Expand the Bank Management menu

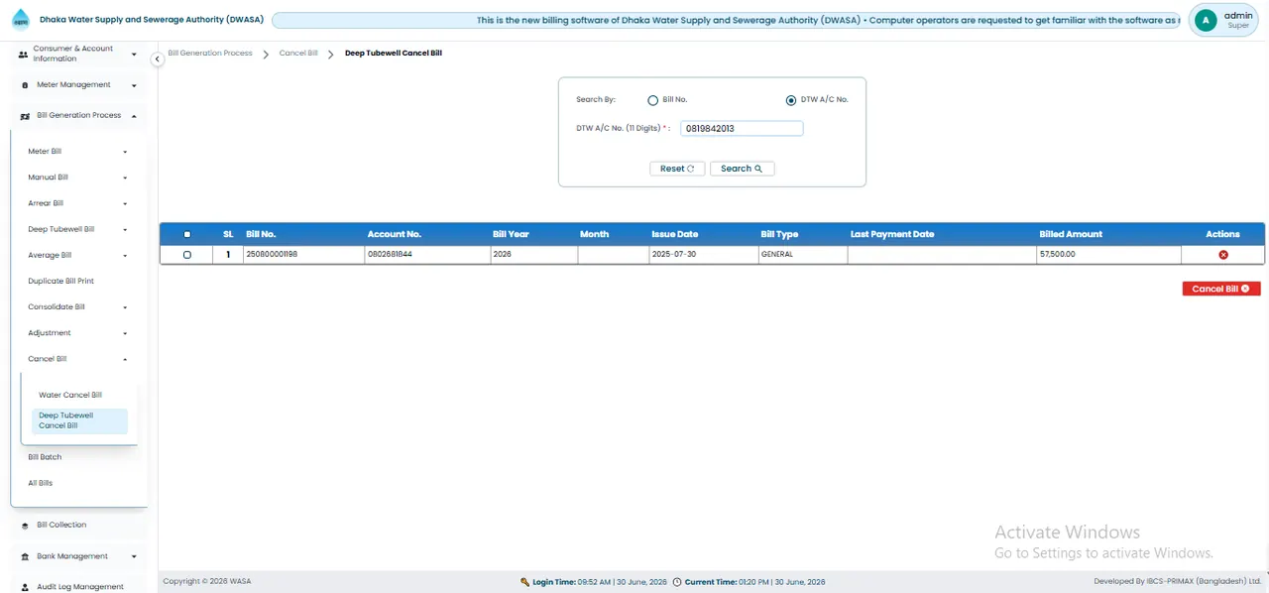click(134, 556)
